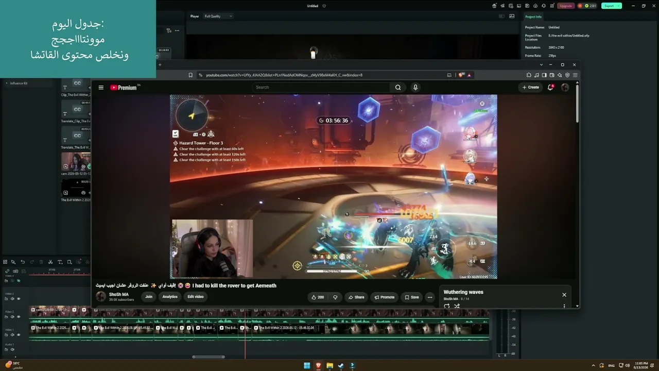Mute the Video 2 track
The image size is (659, 371).
coord(12,317)
